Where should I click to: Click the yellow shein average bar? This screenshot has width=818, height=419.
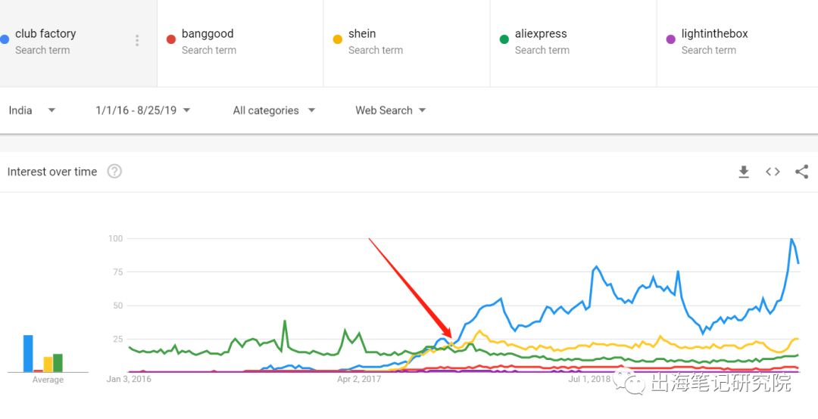pyautogui.click(x=48, y=365)
